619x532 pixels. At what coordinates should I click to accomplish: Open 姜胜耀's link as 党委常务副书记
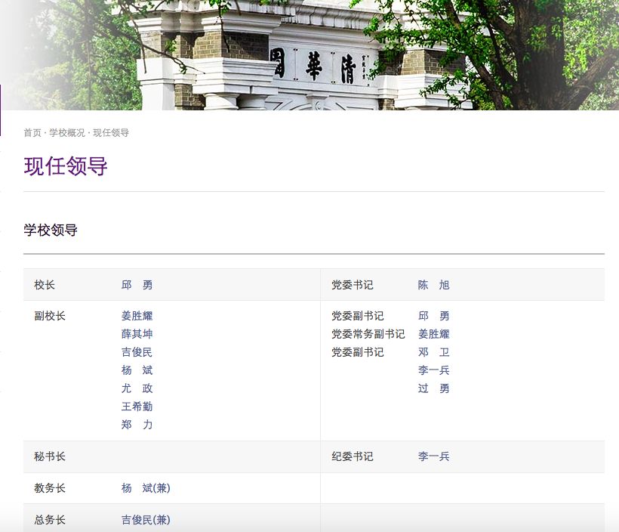tap(433, 334)
